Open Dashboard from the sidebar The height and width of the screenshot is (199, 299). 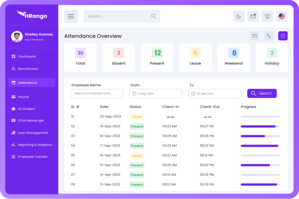point(27,57)
